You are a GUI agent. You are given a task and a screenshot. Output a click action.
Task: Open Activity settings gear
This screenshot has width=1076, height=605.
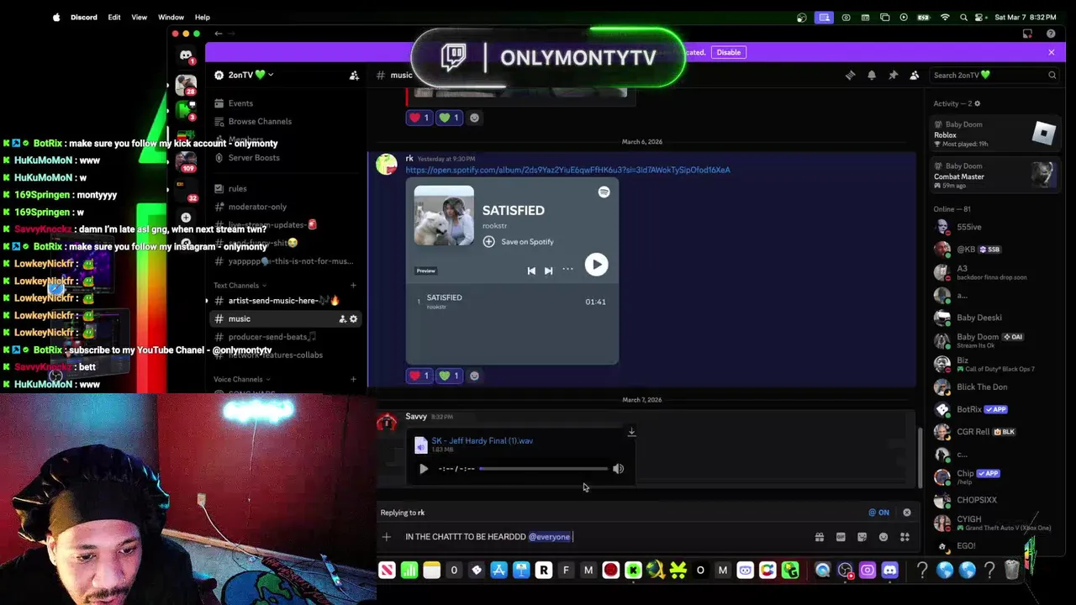pos(977,103)
